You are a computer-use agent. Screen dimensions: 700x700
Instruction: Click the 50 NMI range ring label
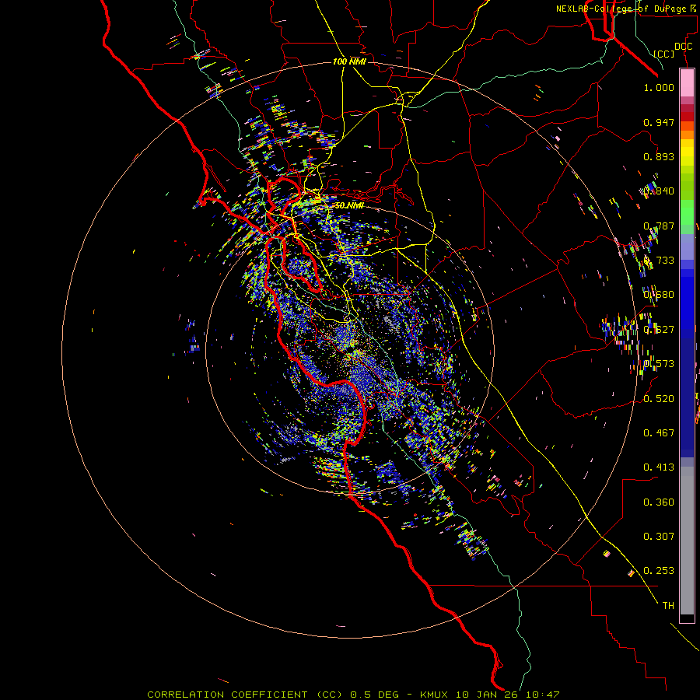coord(349,205)
